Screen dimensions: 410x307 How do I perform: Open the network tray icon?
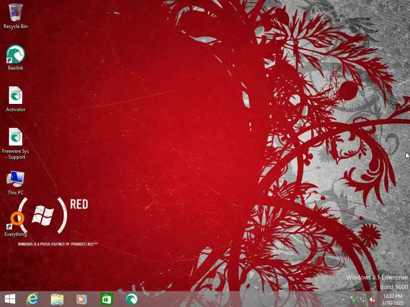pos(363,299)
